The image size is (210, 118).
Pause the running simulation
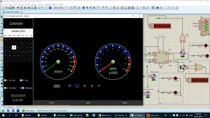[13, 111]
